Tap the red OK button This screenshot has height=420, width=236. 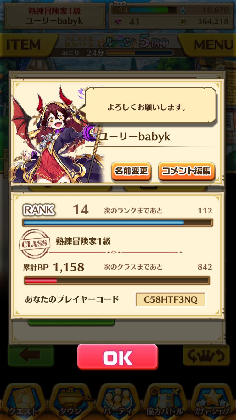point(117,357)
